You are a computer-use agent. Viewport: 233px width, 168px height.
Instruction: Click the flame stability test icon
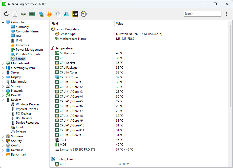(x=49, y=14)
